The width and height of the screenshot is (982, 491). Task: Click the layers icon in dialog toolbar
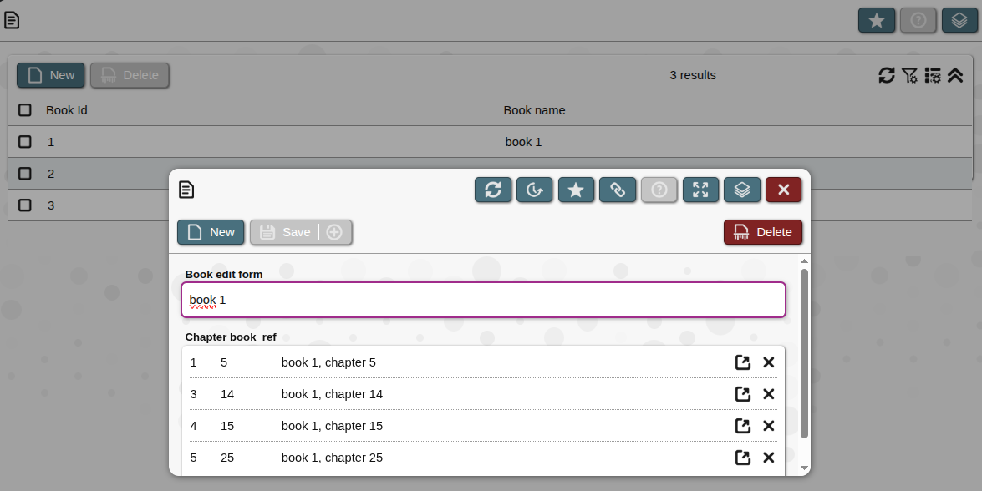(742, 190)
